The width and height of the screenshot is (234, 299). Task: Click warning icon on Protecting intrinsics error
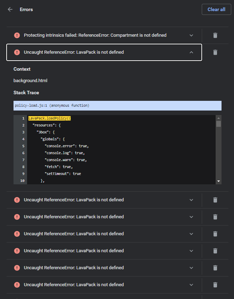17,35
